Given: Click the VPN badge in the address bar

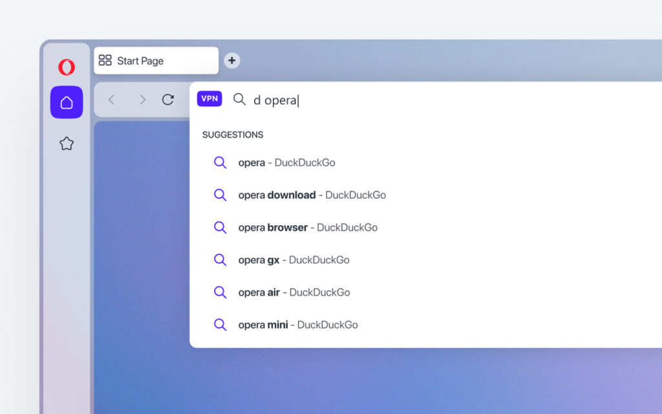Looking at the screenshot, I should [x=209, y=98].
